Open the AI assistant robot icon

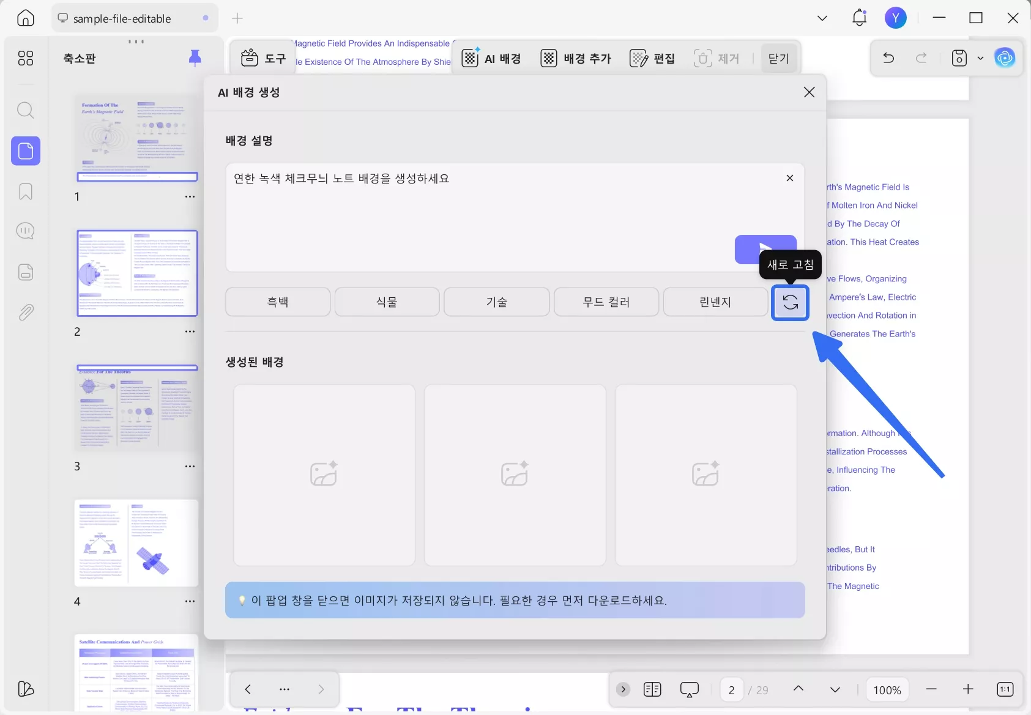(1005, 58)
